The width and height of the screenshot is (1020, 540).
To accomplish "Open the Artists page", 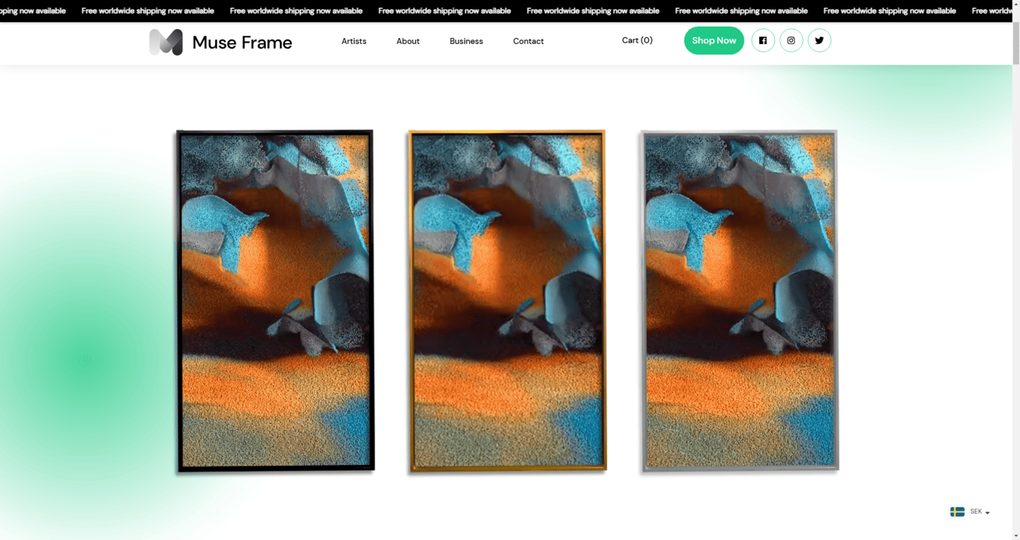I will click(353, 41).
